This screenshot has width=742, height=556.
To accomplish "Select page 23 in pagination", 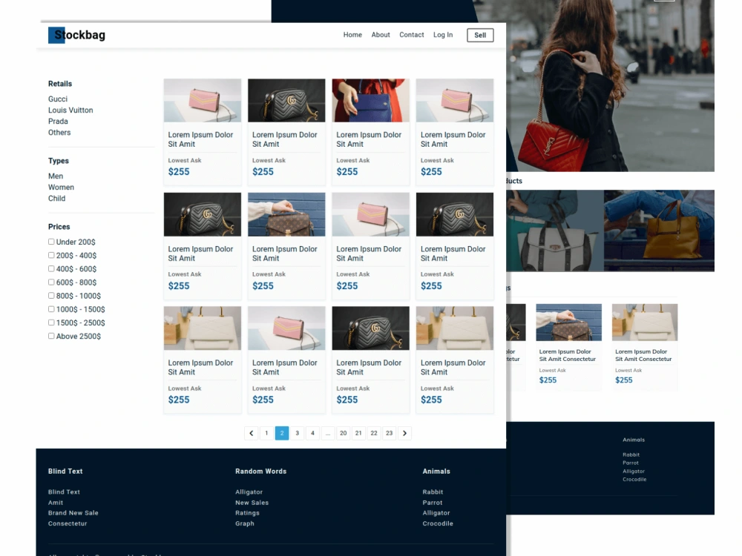I will coord(389,433).
